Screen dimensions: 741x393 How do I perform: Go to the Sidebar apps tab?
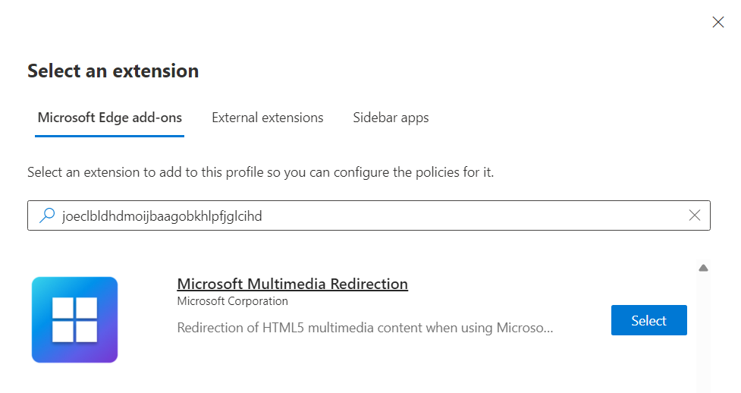[x=391, y=118]
